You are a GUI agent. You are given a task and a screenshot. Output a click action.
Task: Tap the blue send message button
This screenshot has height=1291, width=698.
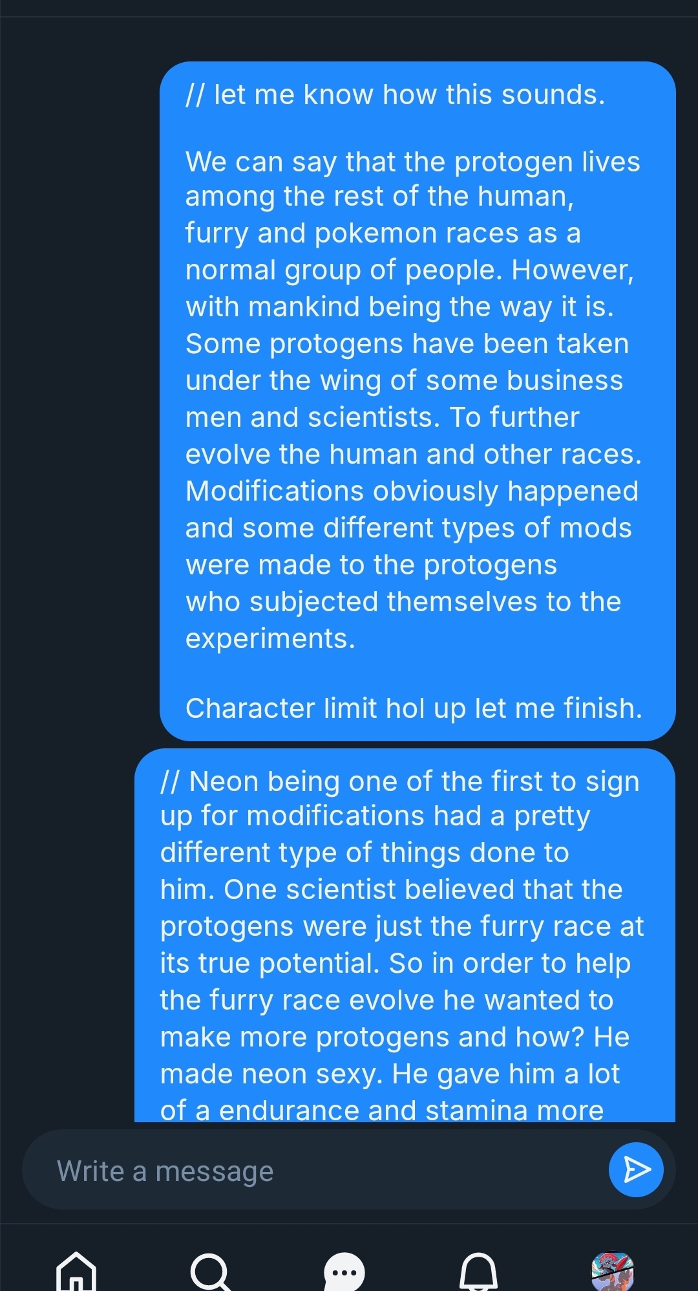[636, 1169]
